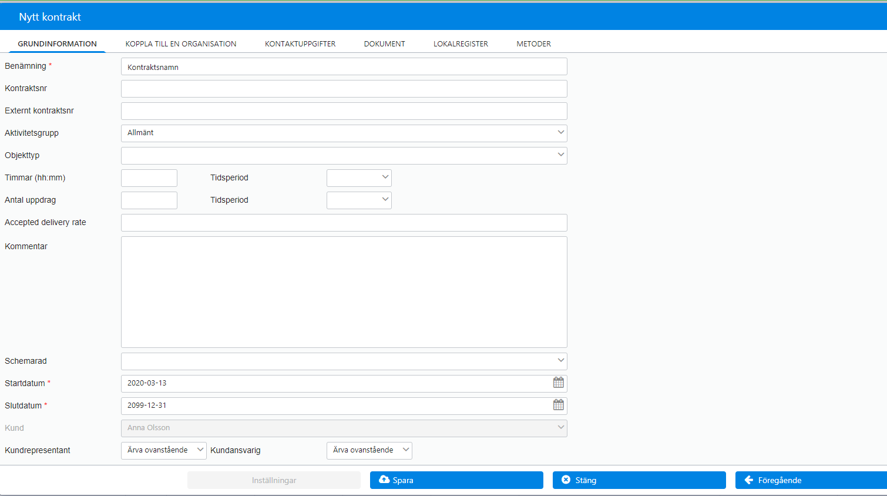887x496 pixels.
Task: Click the back arrow icon on Föregående
Action: pyautogui.click(x=749, y=480)
